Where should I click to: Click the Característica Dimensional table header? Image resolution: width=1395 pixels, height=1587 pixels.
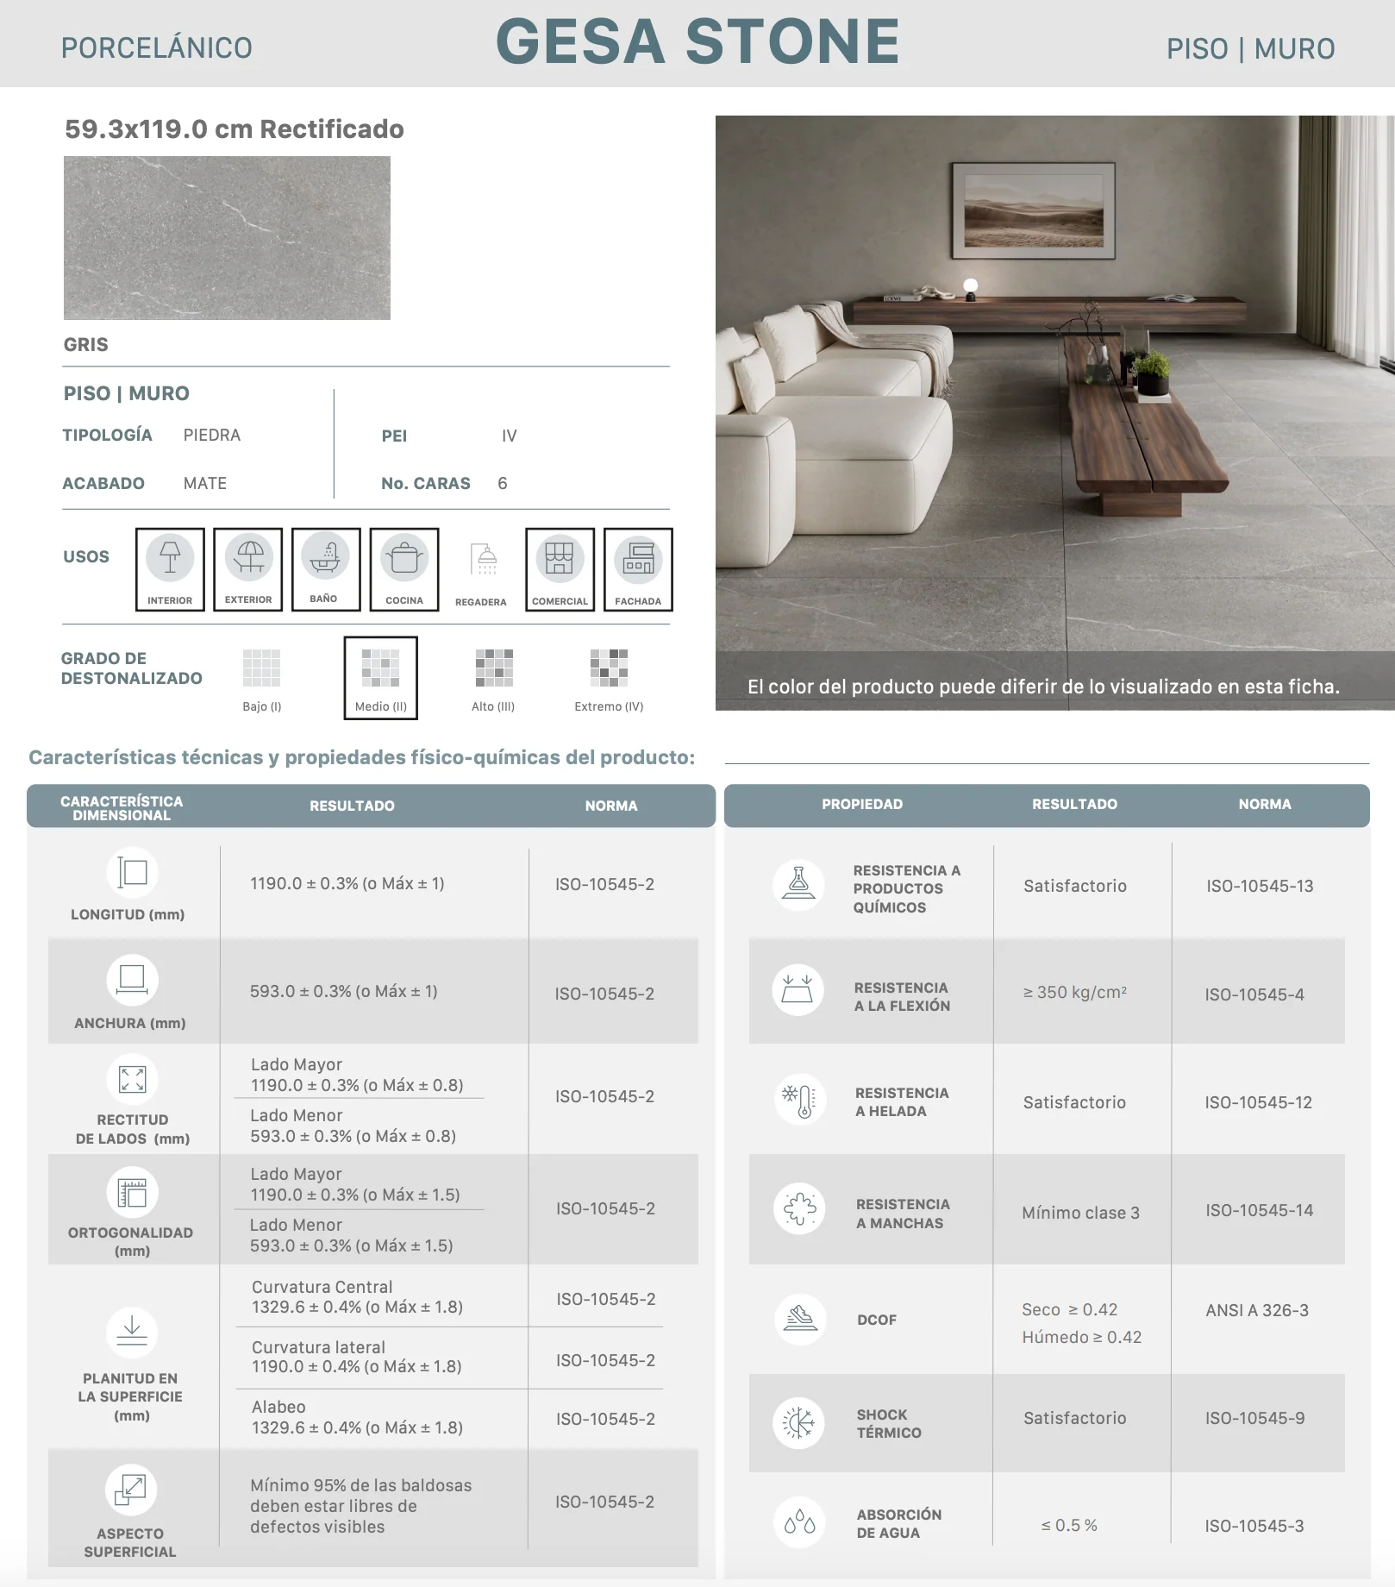pyautogui.click(x=122, y=807)
